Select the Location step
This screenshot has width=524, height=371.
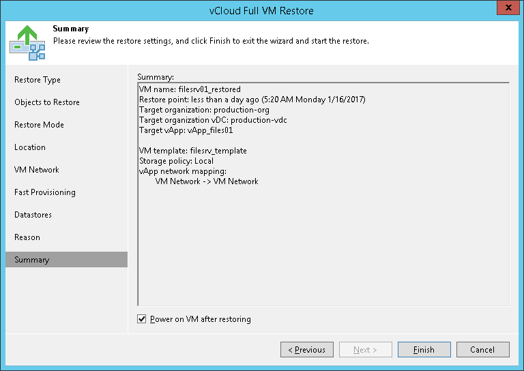click(x=30, y=147)
